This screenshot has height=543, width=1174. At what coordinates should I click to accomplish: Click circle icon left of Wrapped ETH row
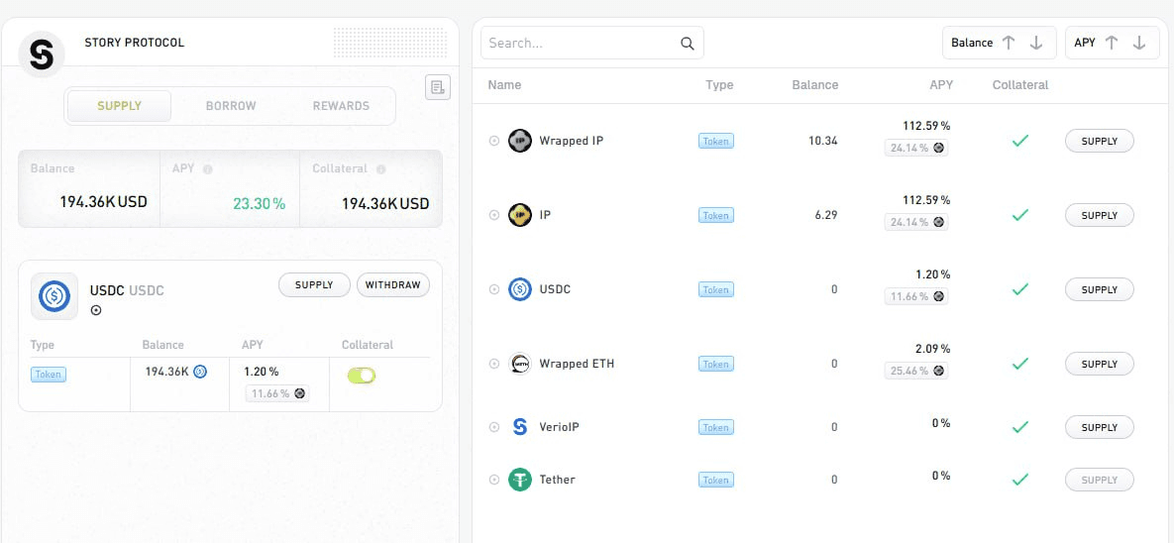pyautogui.click(x=494, y=364)
